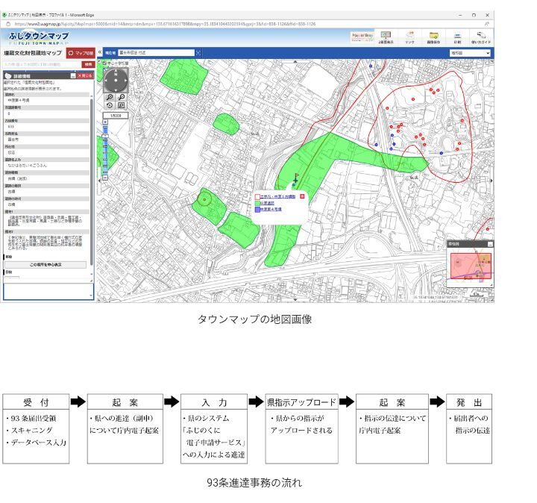This screenshot has height=503, width=537.
Task: Collapse sidebar with double-chevron icon
Action: click(100, 52)
